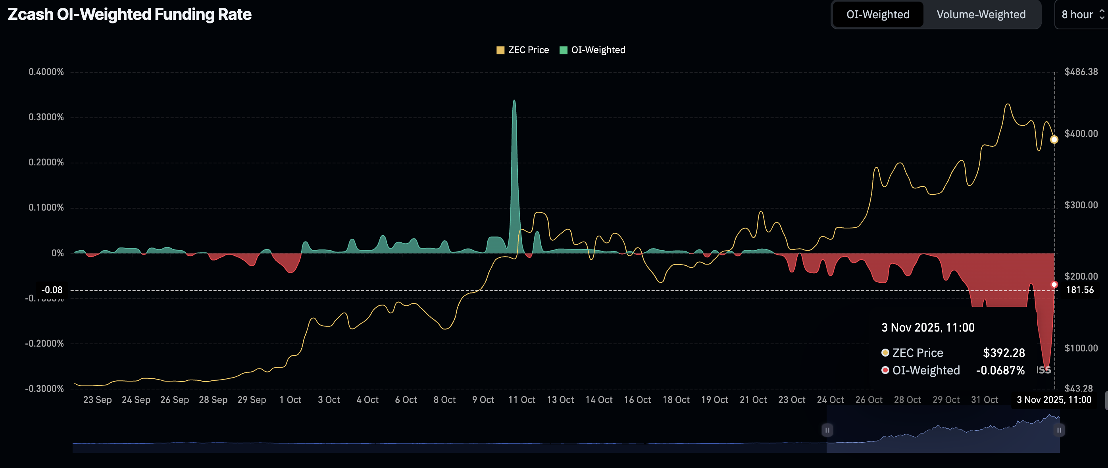Click the red funding rate marker dot
The width and height of the screenshot is (1108, 468).
(x=1054, y=284)
